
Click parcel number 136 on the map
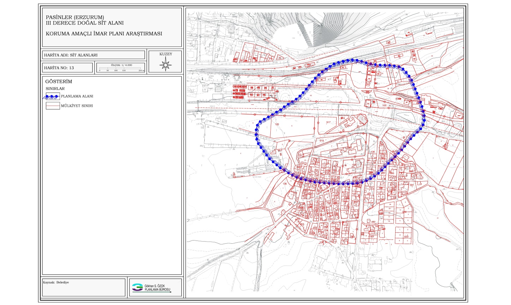(x=285, y=184)
